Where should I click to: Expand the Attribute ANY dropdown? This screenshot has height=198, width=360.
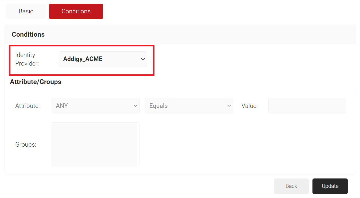coord(96,106)
